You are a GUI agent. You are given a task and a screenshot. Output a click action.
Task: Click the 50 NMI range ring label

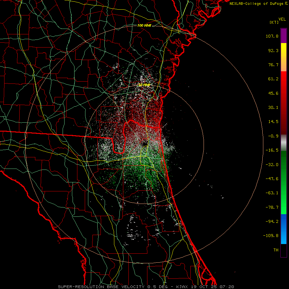144,85
